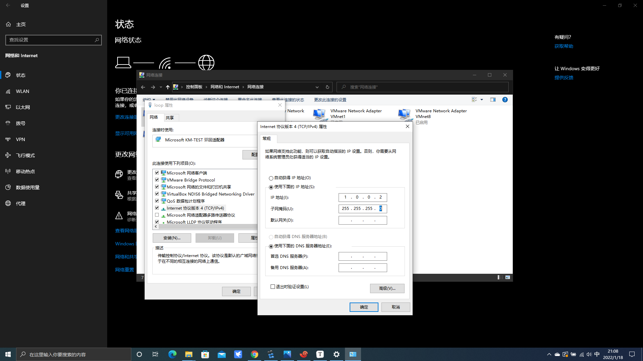Click the 提供反馈 link
643x361 pixels.
tap(564, 78)
